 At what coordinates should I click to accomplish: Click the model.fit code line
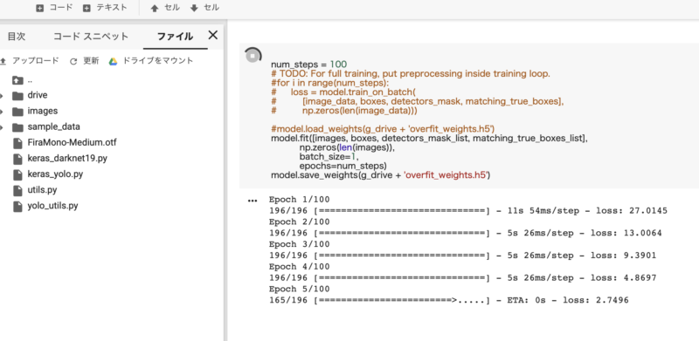point(429,139)
